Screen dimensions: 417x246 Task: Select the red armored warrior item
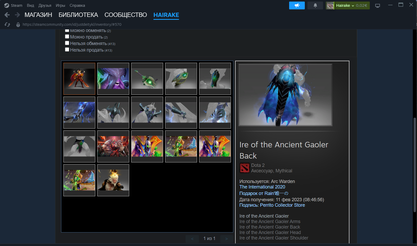(x=79, y=79)
